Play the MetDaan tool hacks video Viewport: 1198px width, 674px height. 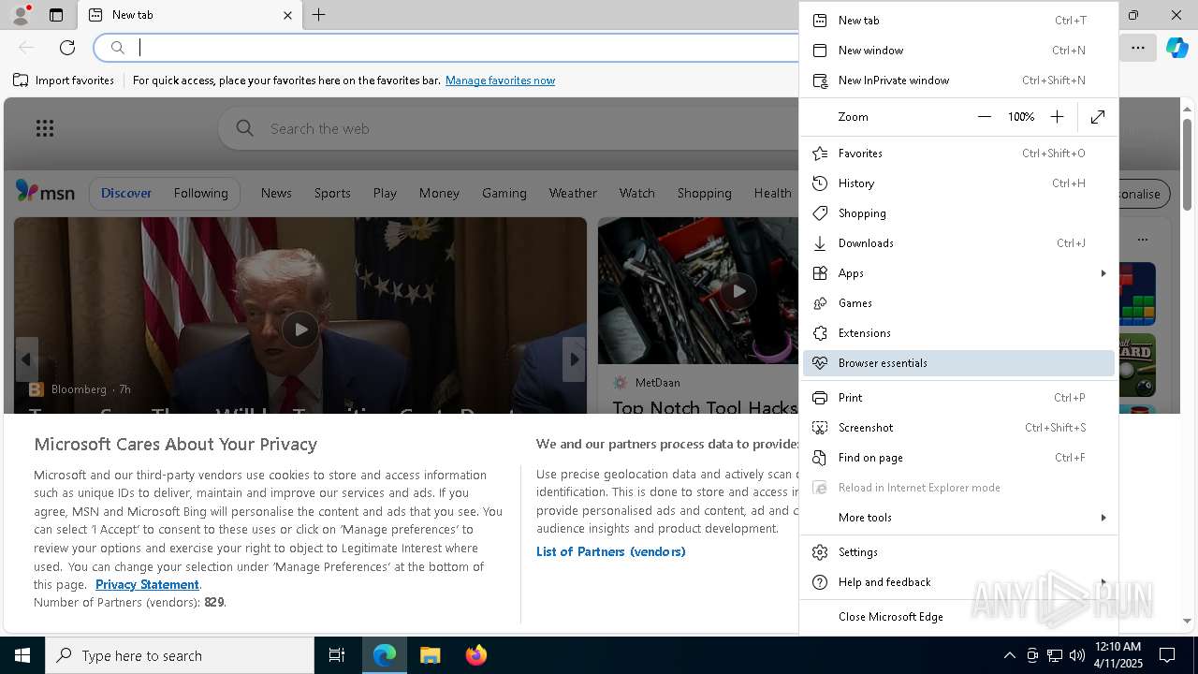[738, 291]
